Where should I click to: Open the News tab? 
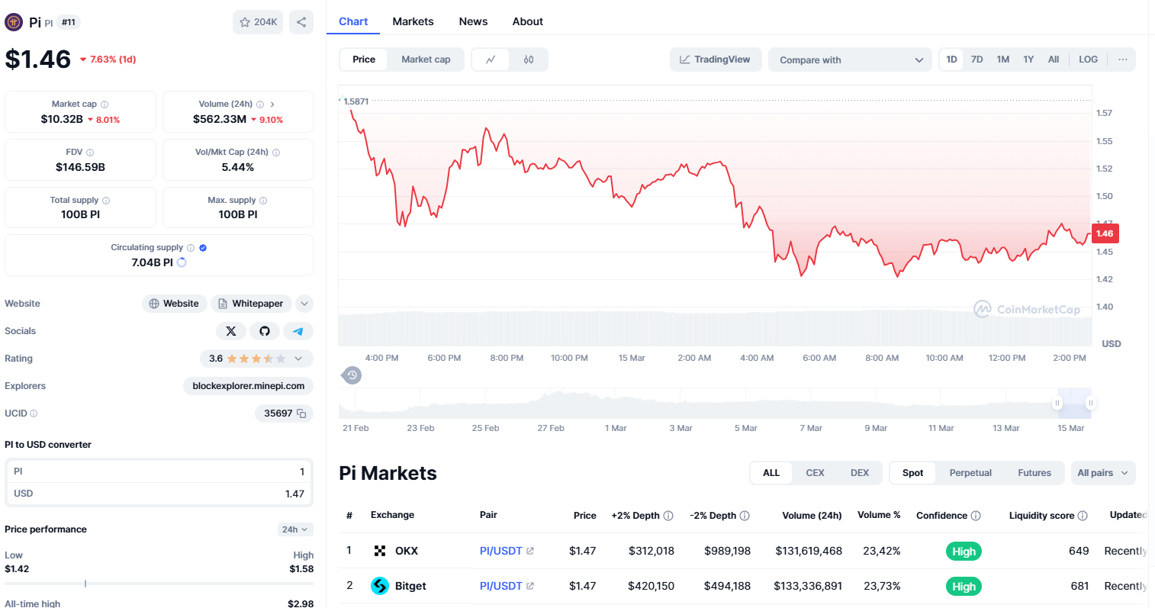pos(473,21)
